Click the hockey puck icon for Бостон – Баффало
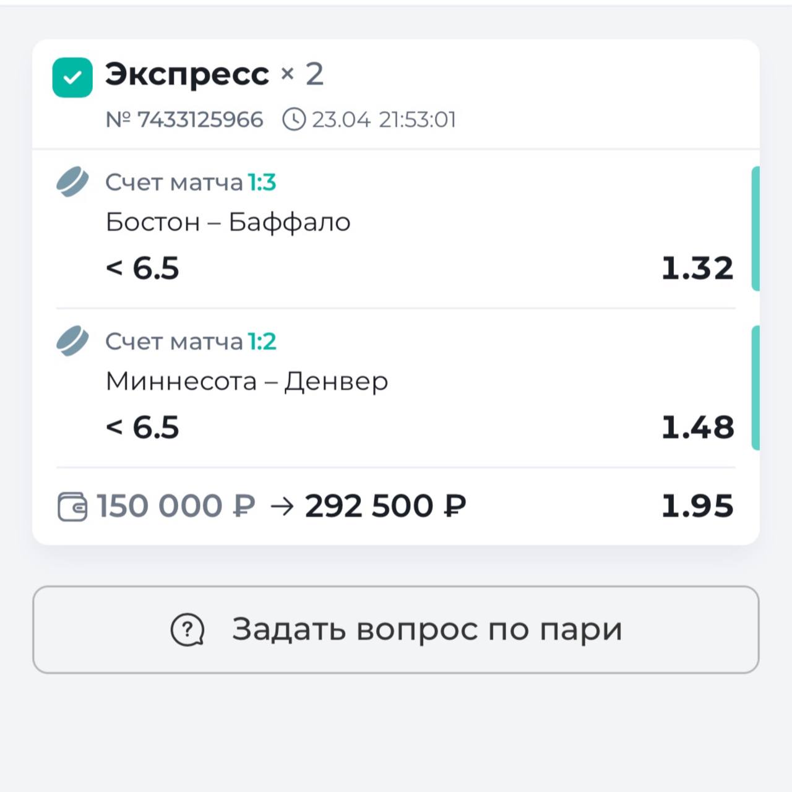Image resolution: width=792 pixels, height=792 pixels. click(72, 182)
